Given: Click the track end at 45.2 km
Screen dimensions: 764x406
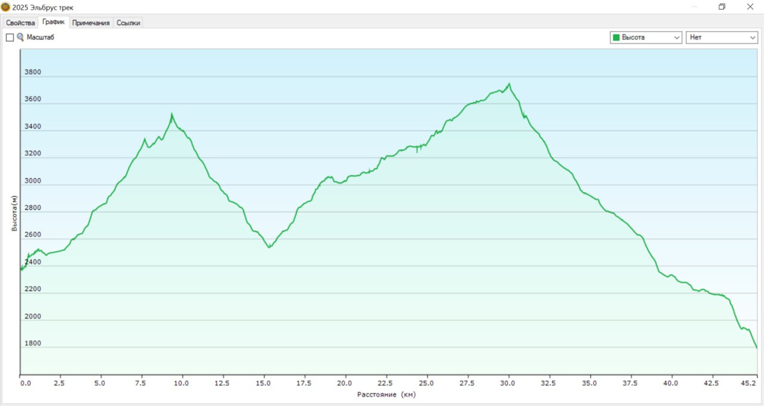Looking at the screenshot, I should pyautogui.click(x=756, y=347).
